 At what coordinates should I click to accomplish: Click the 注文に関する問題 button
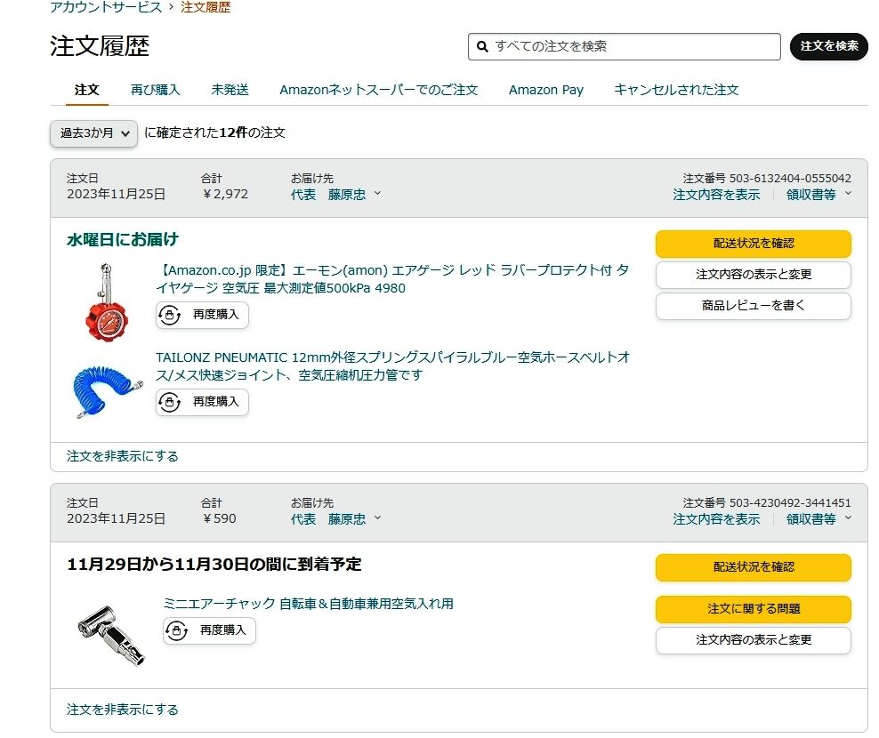pyautogui.click(x=754, y=609)
